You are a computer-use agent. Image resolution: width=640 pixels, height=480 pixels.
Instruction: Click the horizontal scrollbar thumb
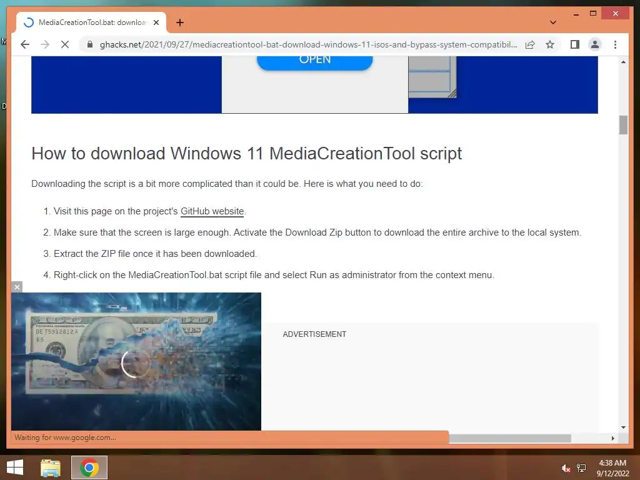tap(510, 438)
